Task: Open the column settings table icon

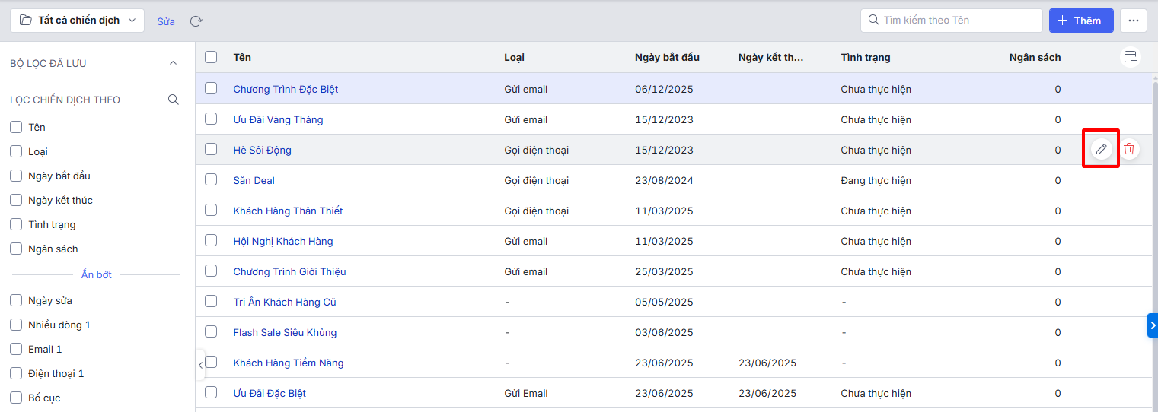Action: pyautogui.click(x=1130, y=57)
